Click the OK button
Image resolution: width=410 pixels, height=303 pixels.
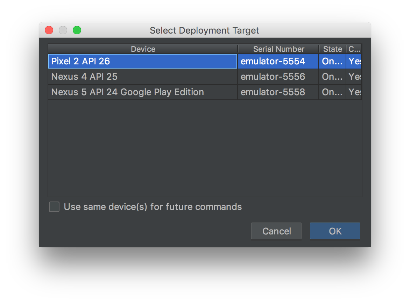[335, 231]
